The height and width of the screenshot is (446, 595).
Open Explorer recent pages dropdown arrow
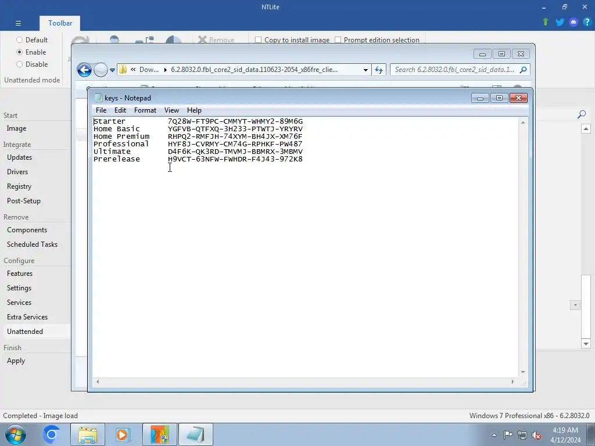(x=112, y=70)
